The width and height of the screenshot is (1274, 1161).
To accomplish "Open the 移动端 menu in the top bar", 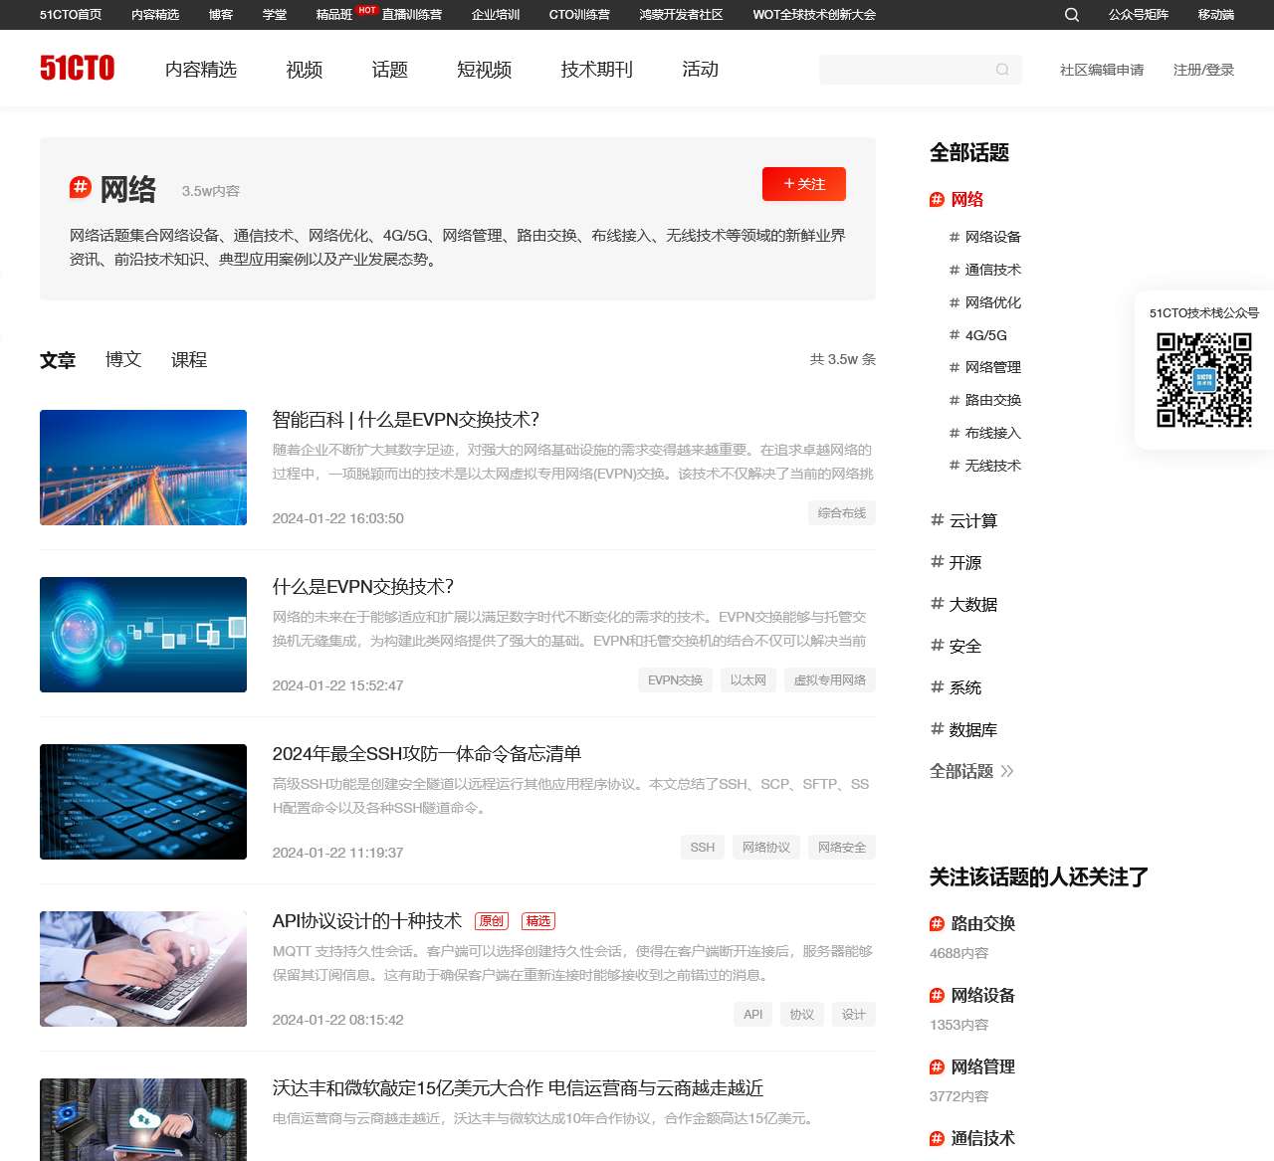I will tap(1215, 15).
